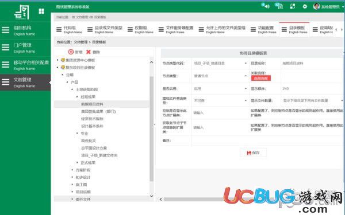Select 集团签批成果(部门) tree item
The width and height of the screenshot is (345, 215).
tap(98, 111)
